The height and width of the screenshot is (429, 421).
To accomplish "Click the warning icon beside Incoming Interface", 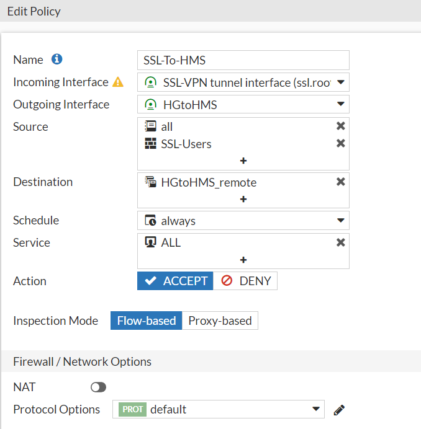I will [x=118, y=82].
